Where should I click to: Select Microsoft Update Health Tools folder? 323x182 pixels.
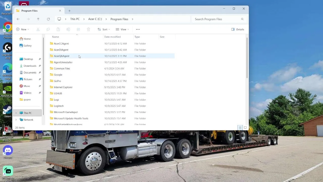point(112,118)
